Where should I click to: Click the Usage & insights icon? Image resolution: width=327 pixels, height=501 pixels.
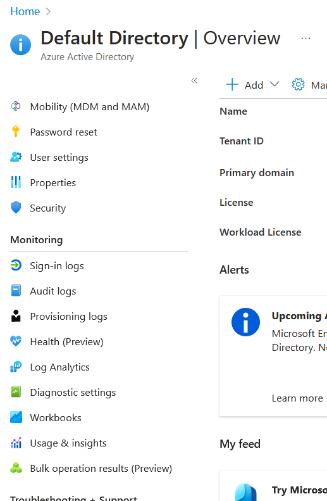[x=16, y=443]
